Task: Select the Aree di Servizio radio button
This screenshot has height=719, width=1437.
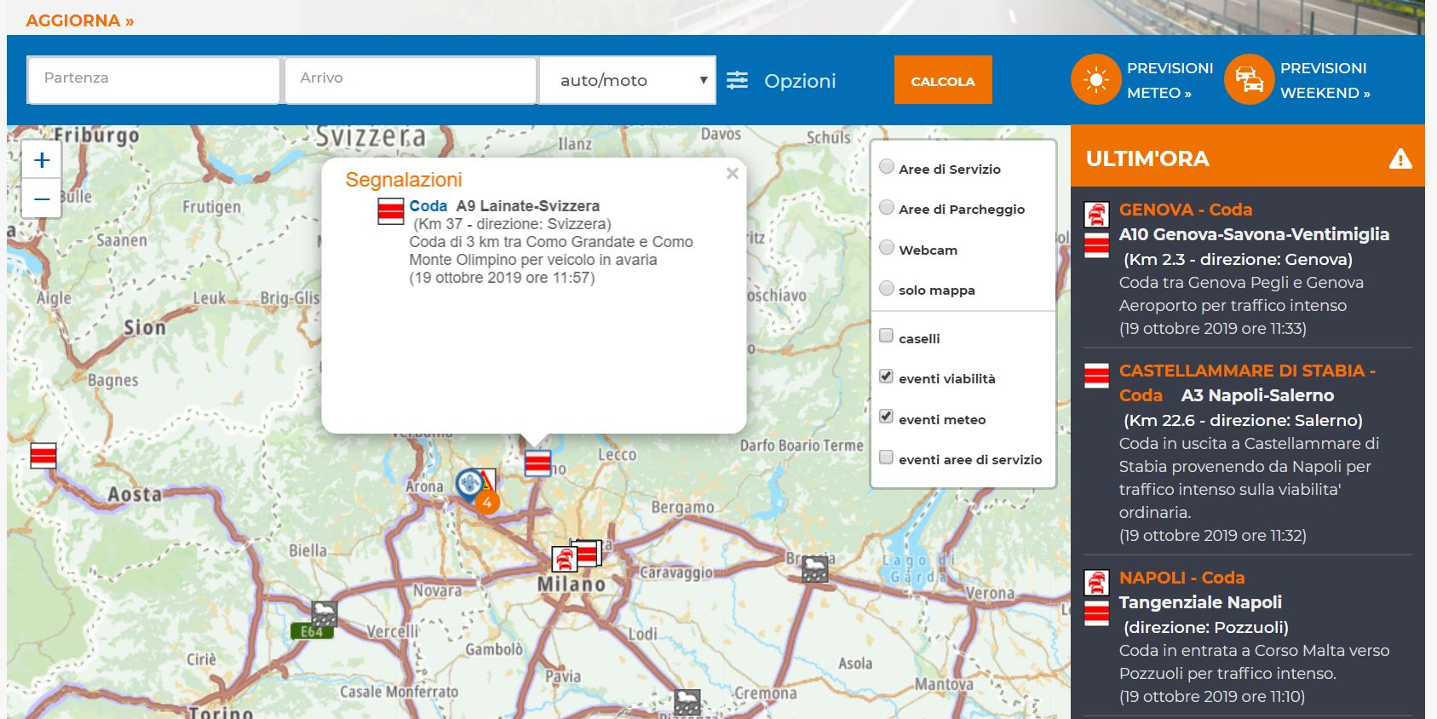Action: point(887,167)
